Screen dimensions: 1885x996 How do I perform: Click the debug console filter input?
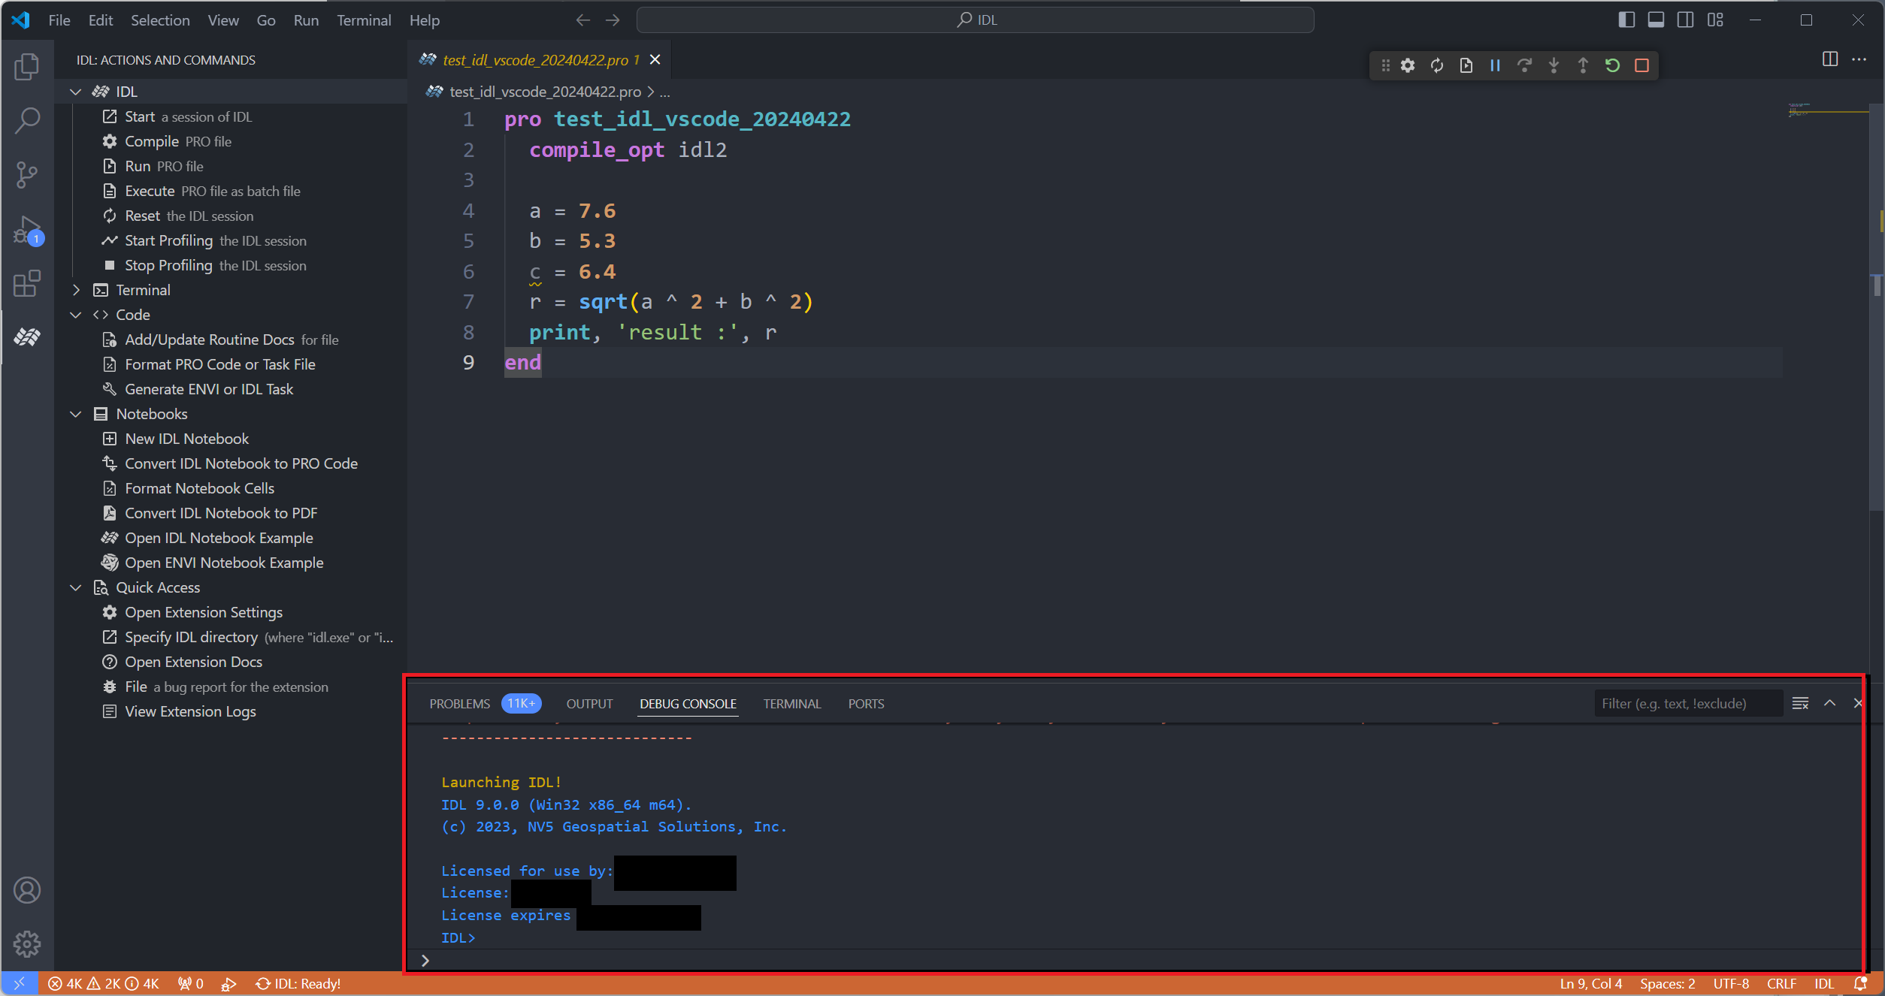tap(1687, 704)
